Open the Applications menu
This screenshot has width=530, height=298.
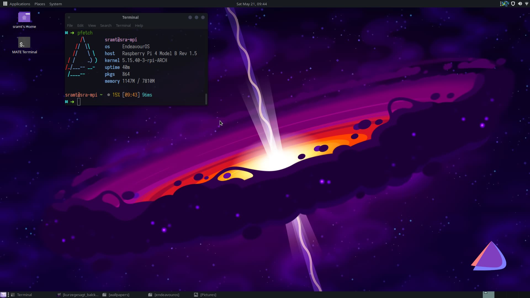pyautogui.click(x=20, y=4)
